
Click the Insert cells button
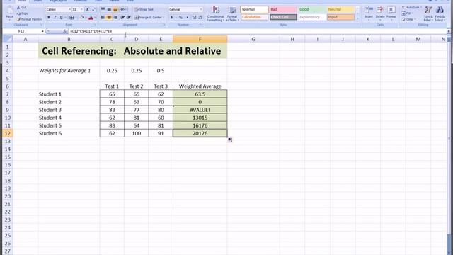(x=369, y=13)
